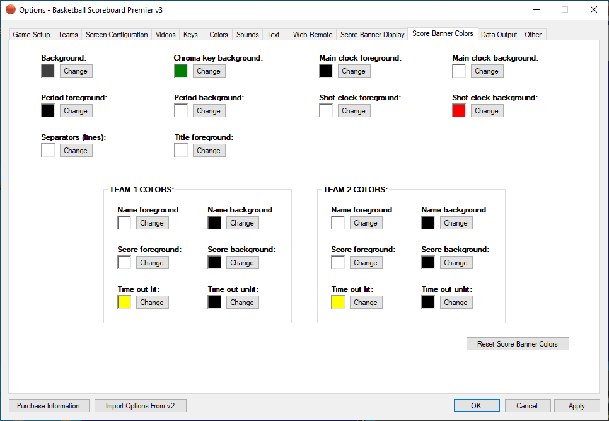Click the black Main clock foreground swatch

[326, 71]
